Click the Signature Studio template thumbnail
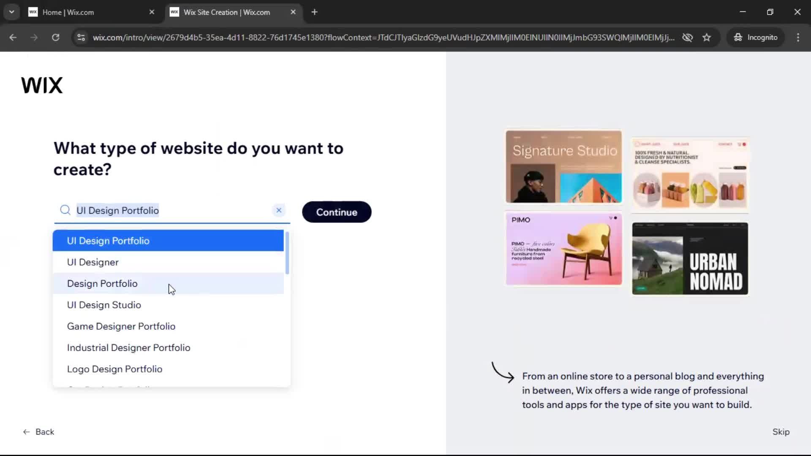 [x=563, y=166]
